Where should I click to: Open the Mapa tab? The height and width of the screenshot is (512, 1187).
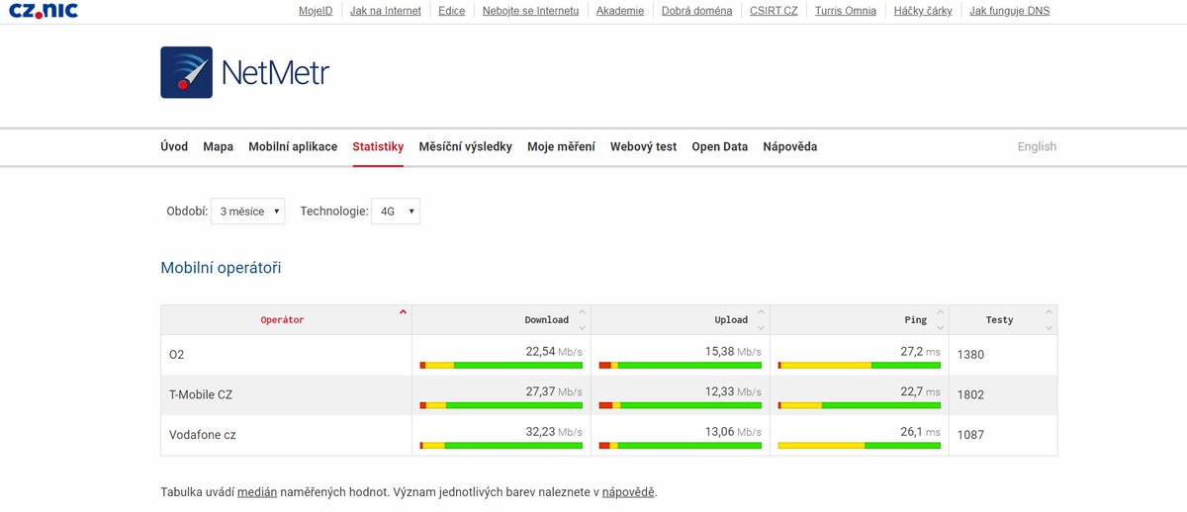(219, 146)
